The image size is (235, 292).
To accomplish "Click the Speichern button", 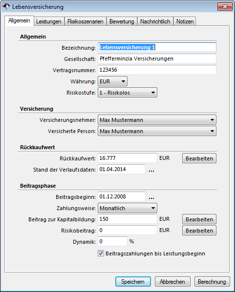I will pyautogui.click(x=133, y=282).
